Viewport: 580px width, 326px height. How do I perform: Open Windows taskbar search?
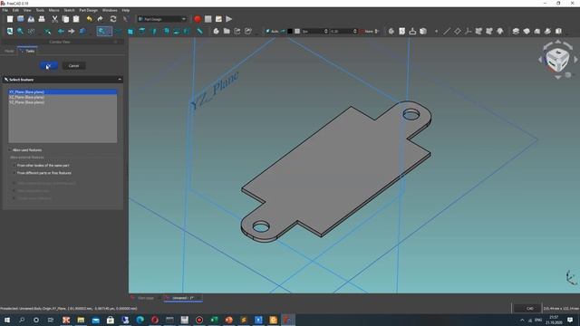tap(22, 320)
